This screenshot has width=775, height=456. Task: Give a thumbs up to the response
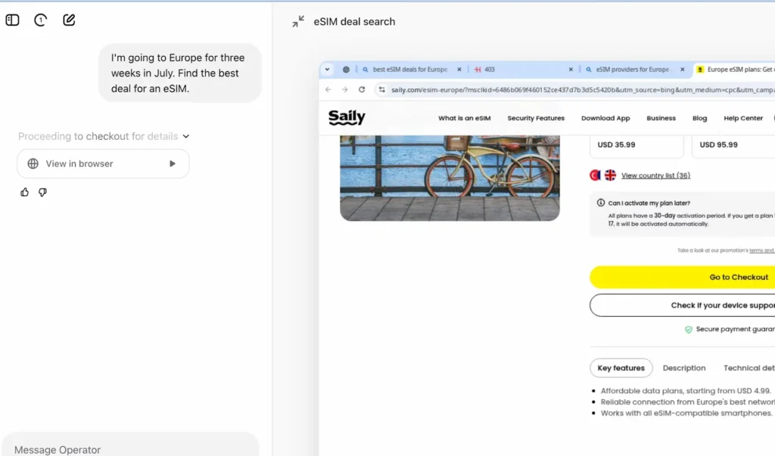pyautogui.click(x=25, y=192)
